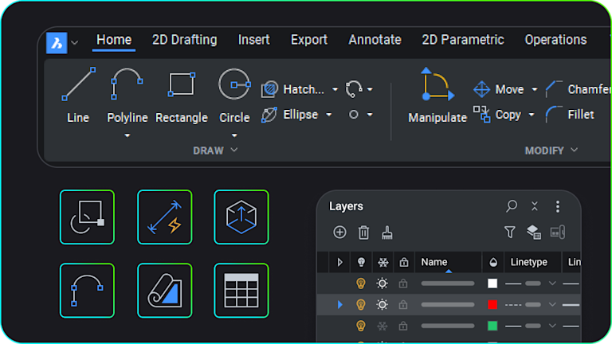This screenshot has height=344, width=612.
Task: Click the lightbulb on/off column header
Action: 361,262
